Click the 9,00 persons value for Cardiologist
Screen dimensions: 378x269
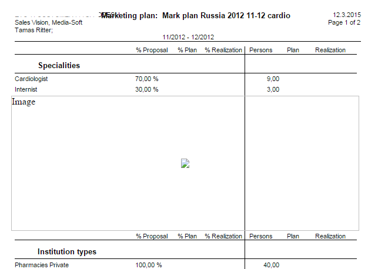(273, 79)
